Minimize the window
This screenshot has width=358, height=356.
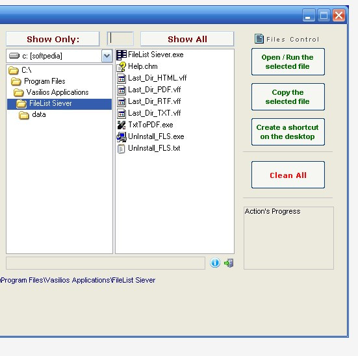point(309,16)
